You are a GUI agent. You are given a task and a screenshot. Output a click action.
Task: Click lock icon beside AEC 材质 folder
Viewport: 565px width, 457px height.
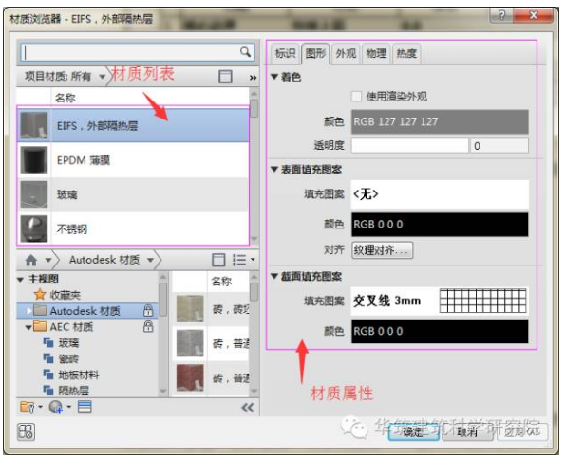coord(148,326)
